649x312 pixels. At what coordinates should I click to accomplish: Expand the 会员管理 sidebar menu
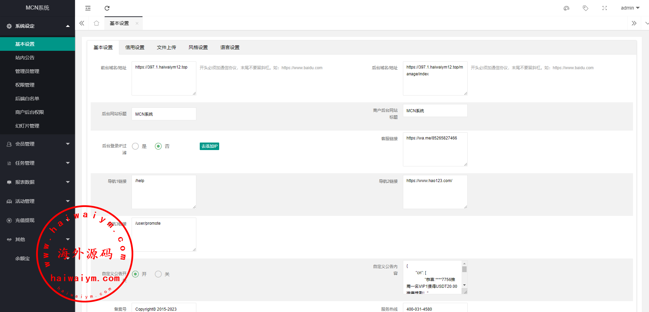tap(37, 144)
